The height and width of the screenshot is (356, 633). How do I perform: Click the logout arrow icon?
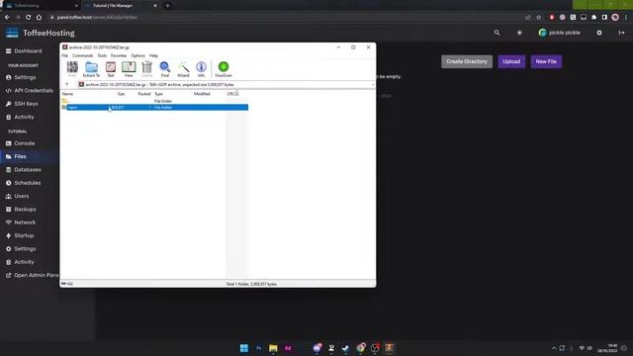click(622, 33)
